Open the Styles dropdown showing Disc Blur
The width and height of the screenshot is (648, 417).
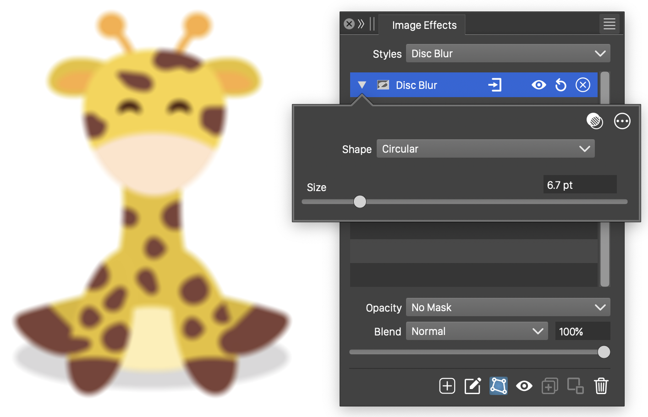tap(508, 54)
